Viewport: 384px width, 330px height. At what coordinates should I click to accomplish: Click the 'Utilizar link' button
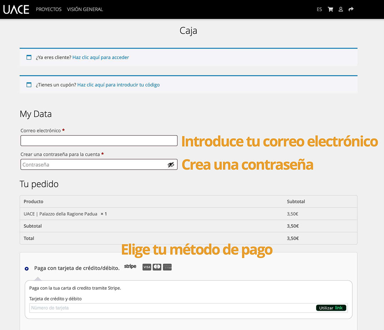pos(331,308)
